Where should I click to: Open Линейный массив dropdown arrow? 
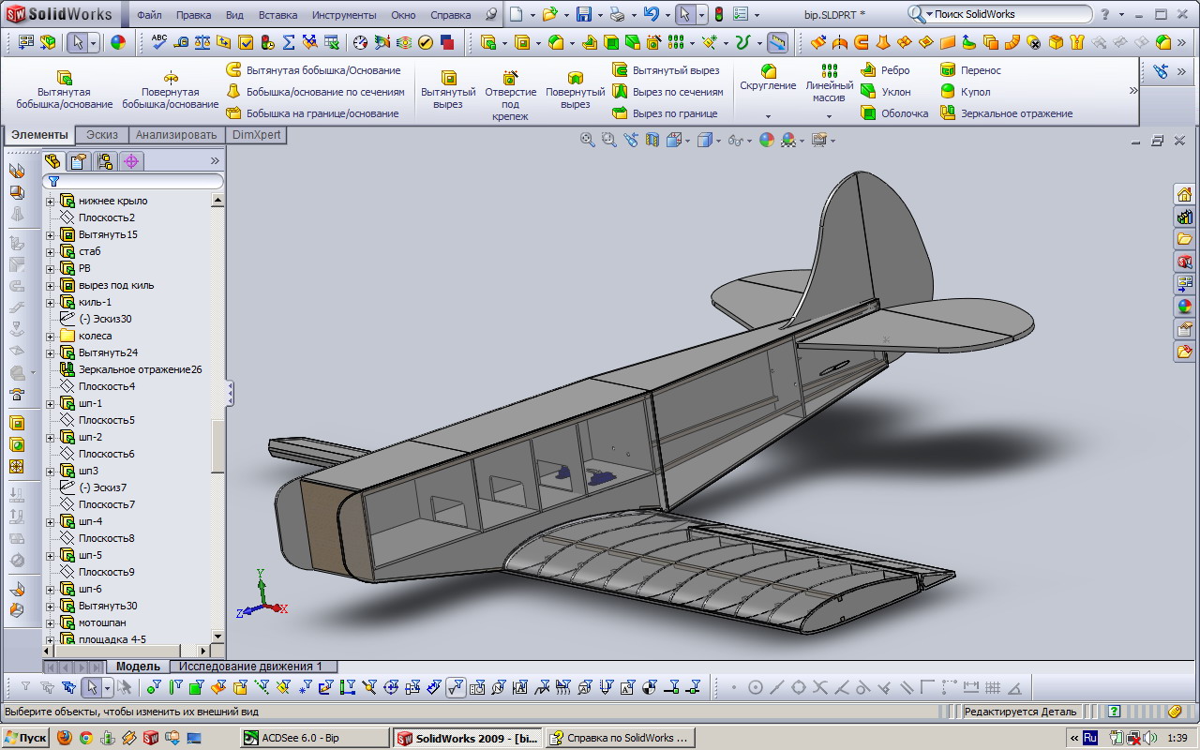pyautogui.click(x=829, y=116)
